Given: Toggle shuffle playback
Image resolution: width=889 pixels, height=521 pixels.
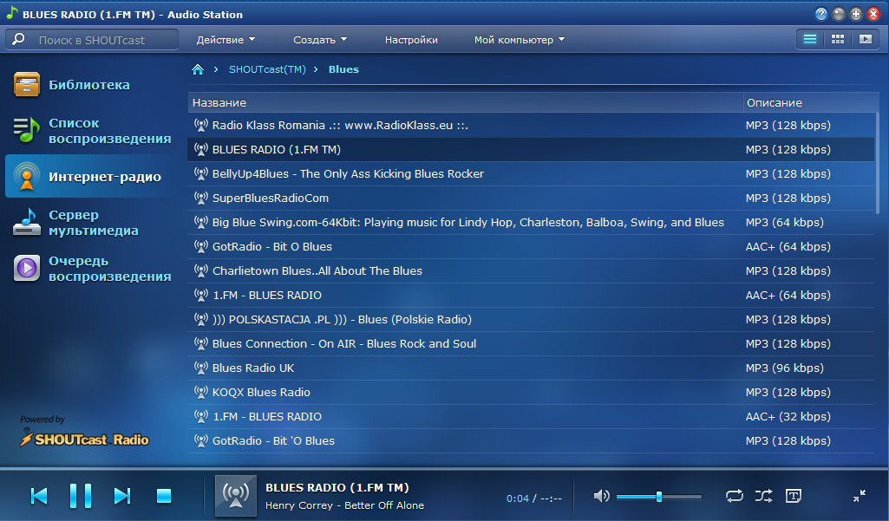Looking at the screenshot, I should [x=763, y=496].
